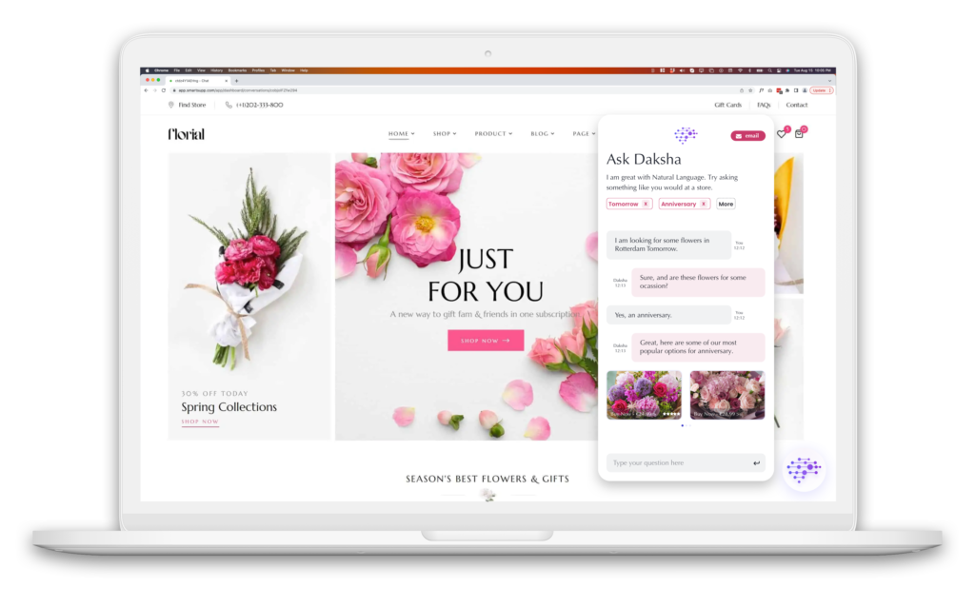Screen dimensions: 975x589
Task: Click the More filter tags button
Action: coord(726,204)
